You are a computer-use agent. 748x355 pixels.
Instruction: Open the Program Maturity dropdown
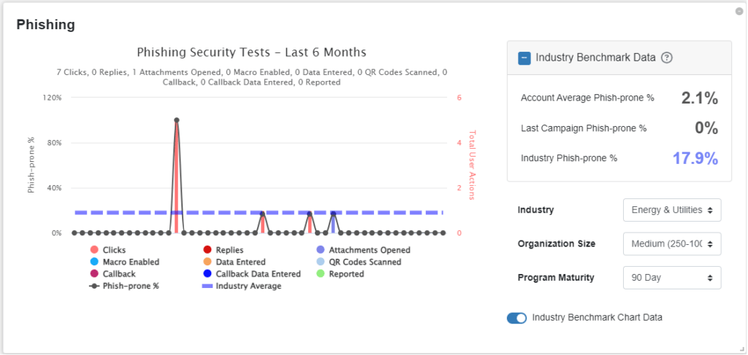tap(671, 278)
